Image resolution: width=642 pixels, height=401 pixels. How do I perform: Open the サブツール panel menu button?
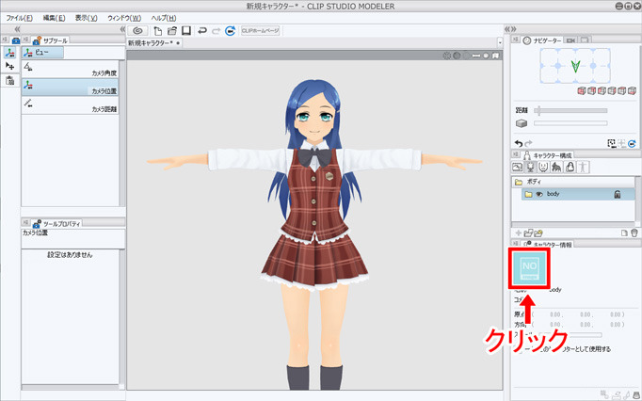(25, 41)
